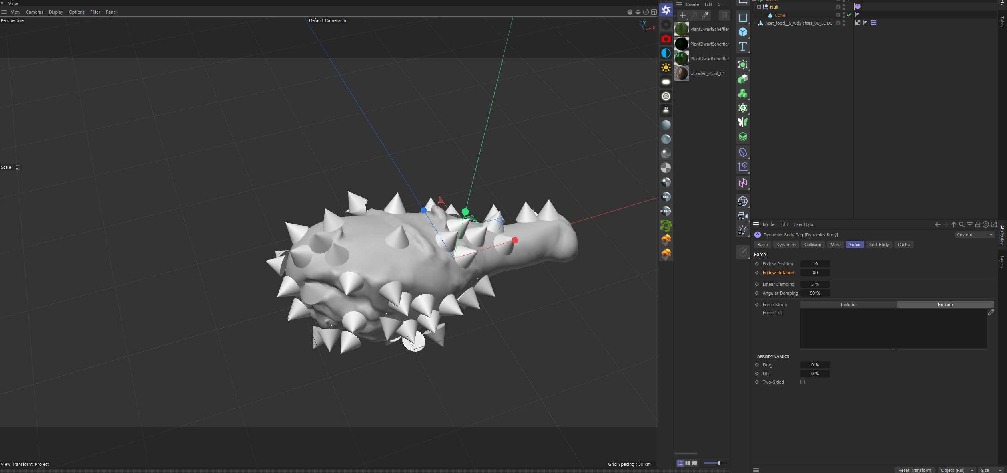The image size is (1007, 473).
Task: Toggle Follow Rotation keyframe diamond
Action: pyautogui.click(x=757, y=273)
